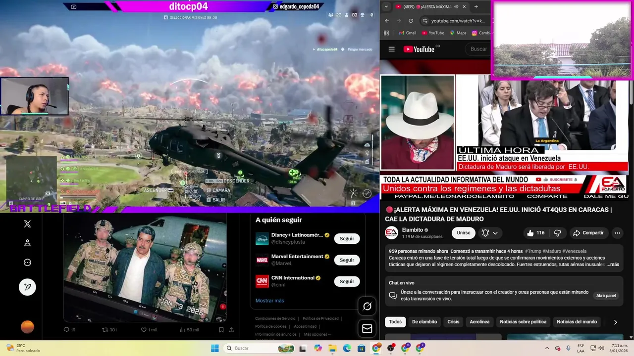Open the weather widget showing 25°C
634x356 pixels.
(x=22, y=348)
